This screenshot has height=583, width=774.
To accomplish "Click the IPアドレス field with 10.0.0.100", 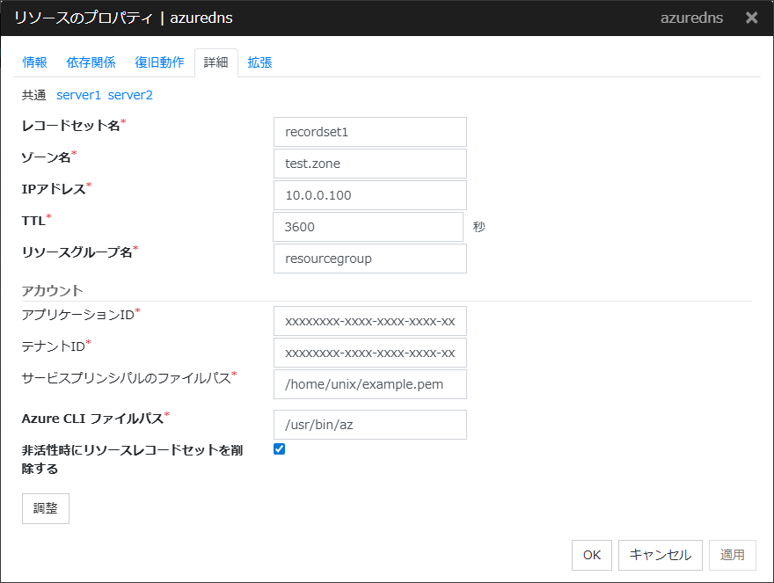I will tap(369, 195).
